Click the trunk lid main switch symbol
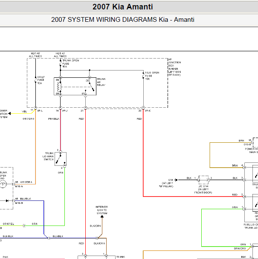 [x=61, y=159]
